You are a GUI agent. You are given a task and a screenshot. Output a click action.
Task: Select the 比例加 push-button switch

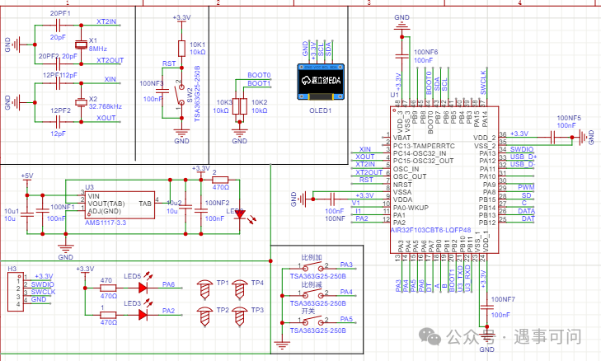312,267
